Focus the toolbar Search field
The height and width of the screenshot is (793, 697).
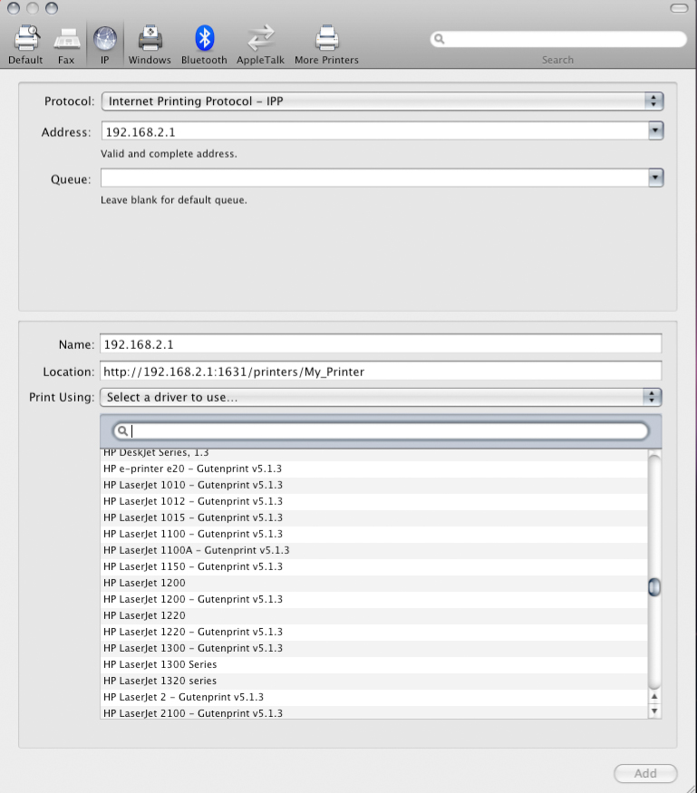(558, 39)
